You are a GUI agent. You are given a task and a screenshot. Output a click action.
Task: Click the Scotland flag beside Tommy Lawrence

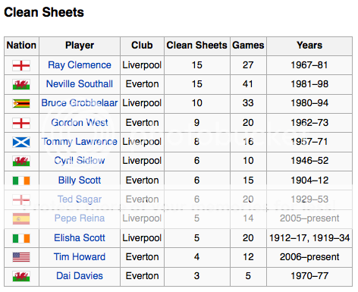(21, 142)
